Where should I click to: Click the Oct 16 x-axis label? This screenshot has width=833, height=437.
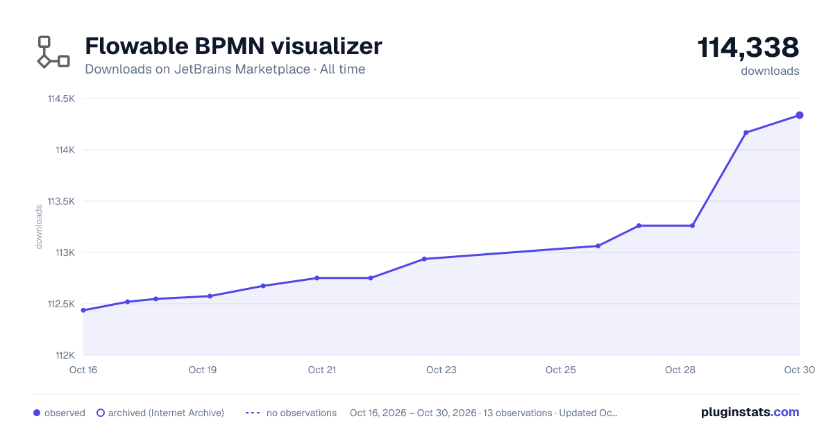[83, 370]
